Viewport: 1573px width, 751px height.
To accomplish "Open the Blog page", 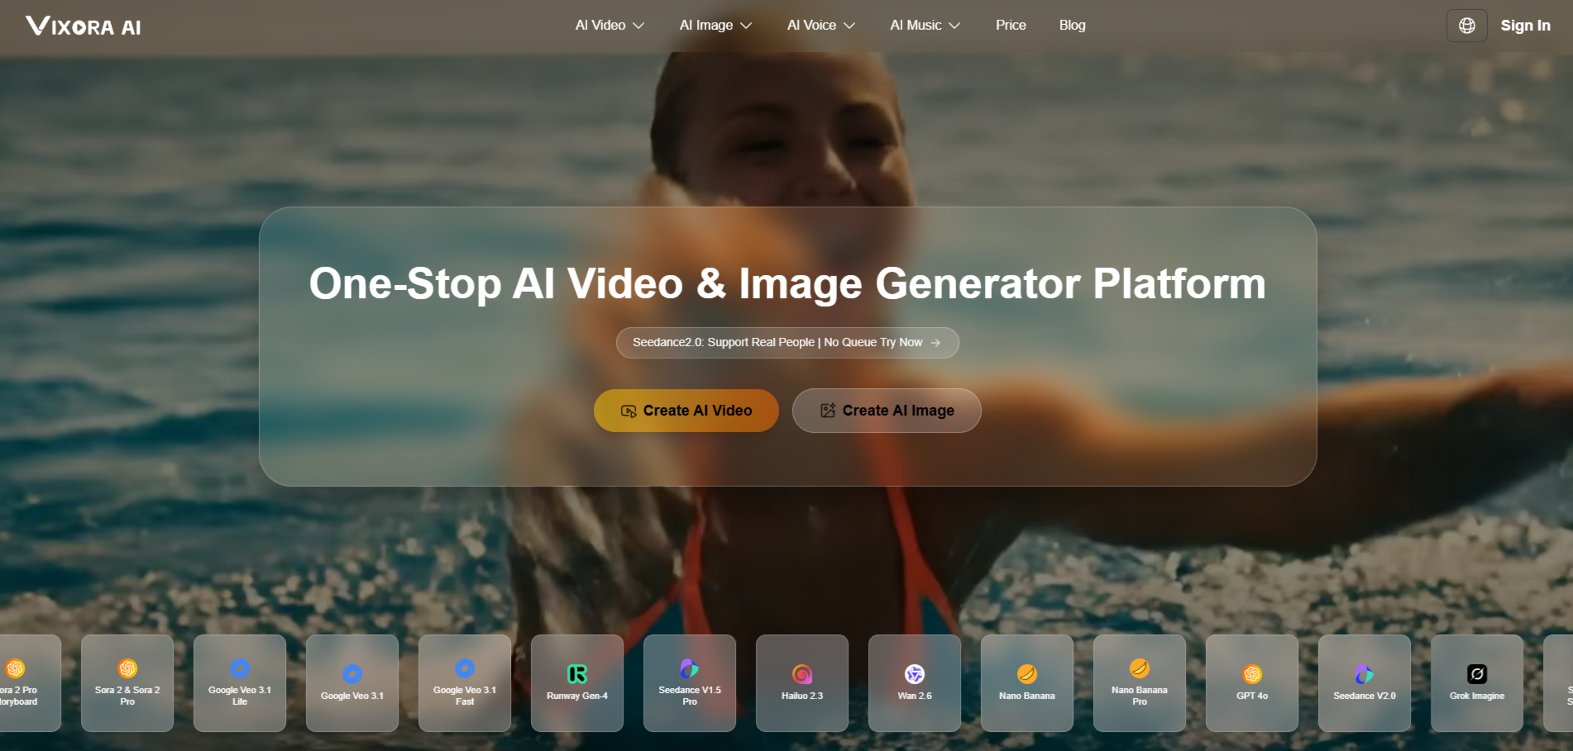I will [1072, 26].
